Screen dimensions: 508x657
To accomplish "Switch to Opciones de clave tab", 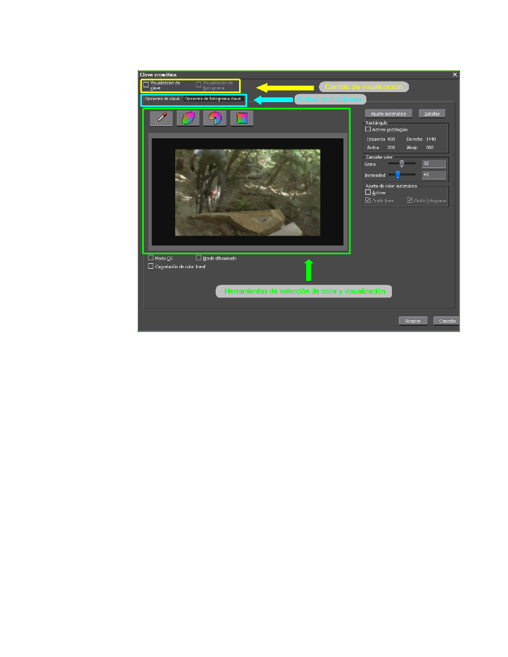I will [162, 99].
